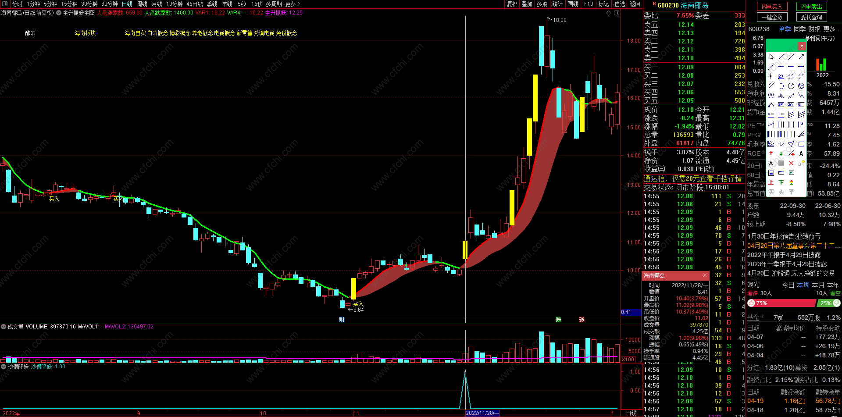Select the text annotation A tool
842x417 pixels.
(801, 153)
